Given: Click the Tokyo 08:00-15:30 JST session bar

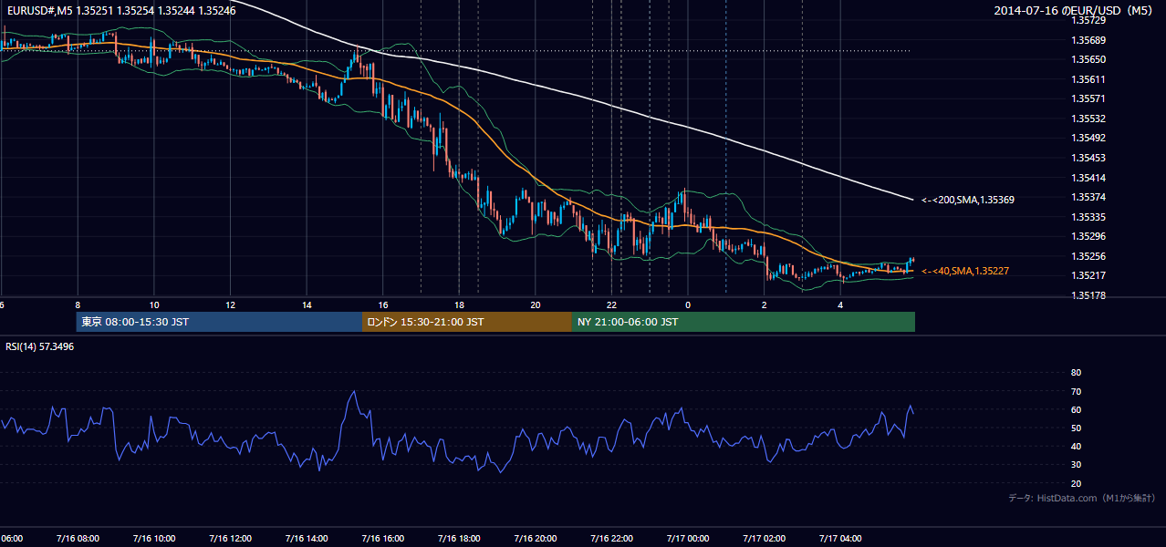Looking at the screenshot, I should tap(219, 322).
